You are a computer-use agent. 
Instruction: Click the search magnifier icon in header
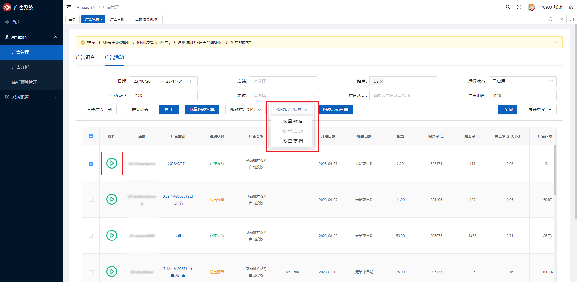tap(508, 7)
